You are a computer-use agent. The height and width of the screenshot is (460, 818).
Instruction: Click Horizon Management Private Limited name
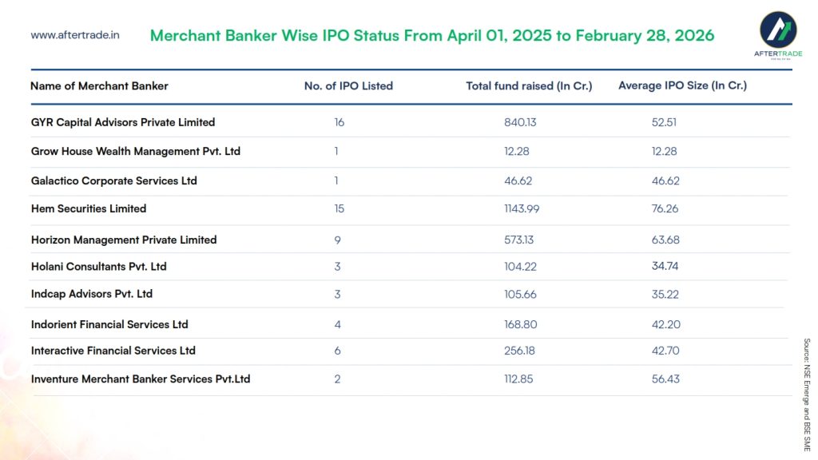(124, 240)
